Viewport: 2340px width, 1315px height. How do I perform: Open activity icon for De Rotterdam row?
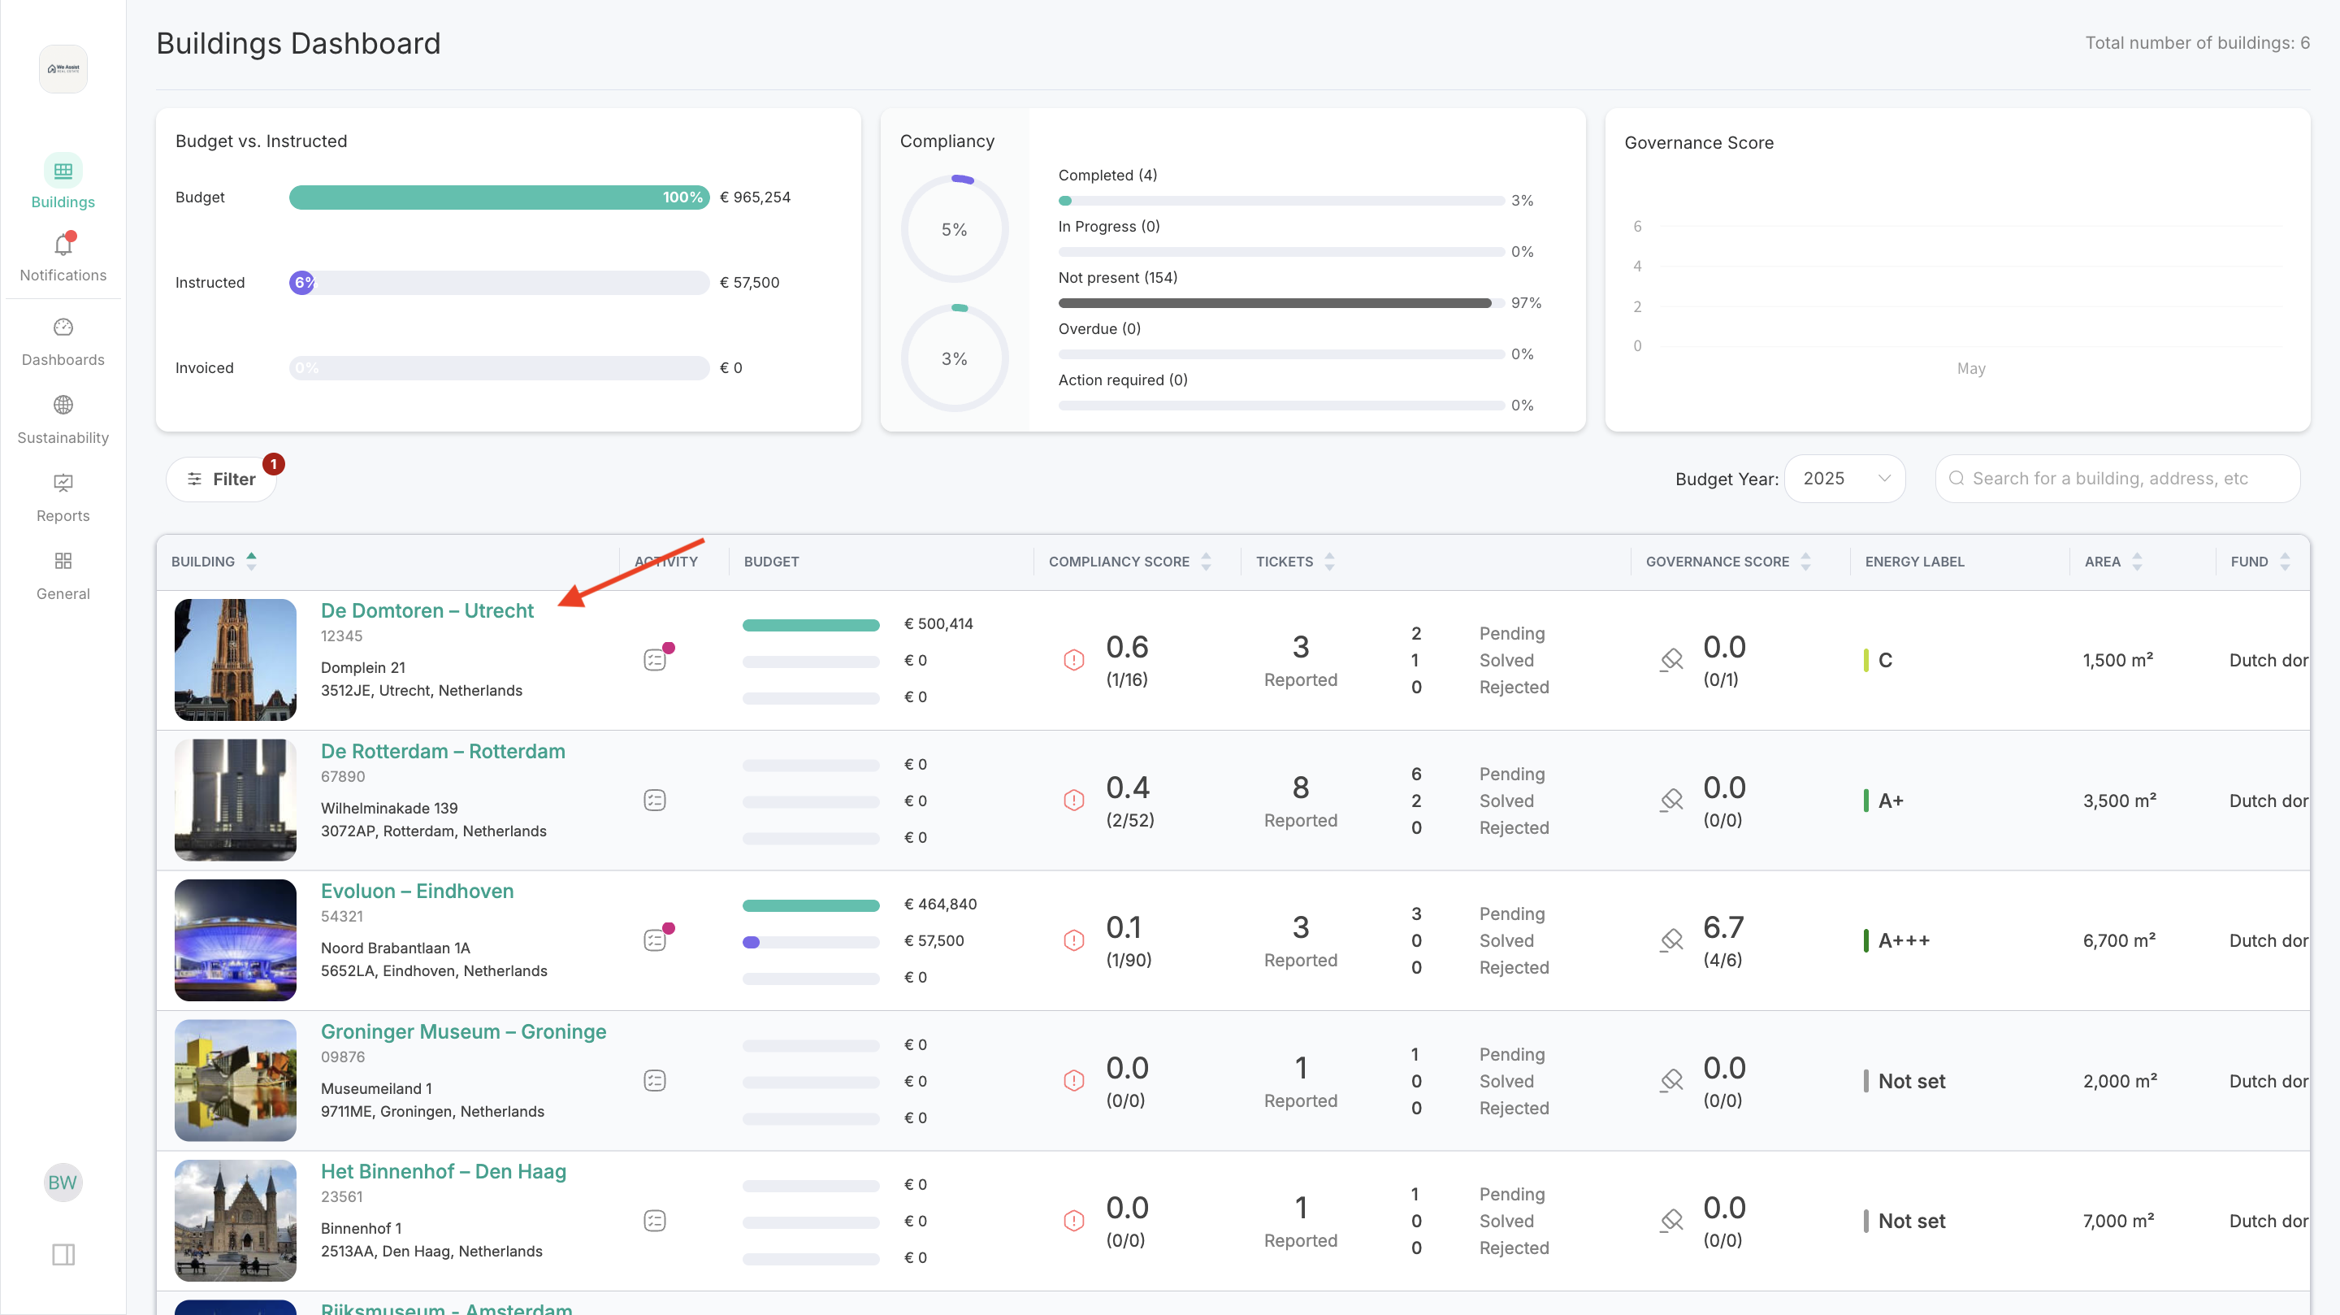(655, 800)
